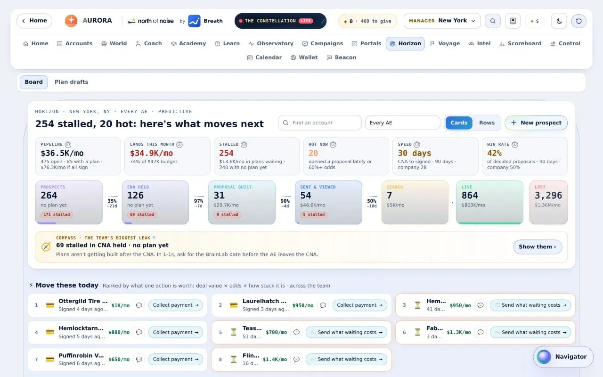Show info for the Pipeline metric

click(x=68, y=145)
